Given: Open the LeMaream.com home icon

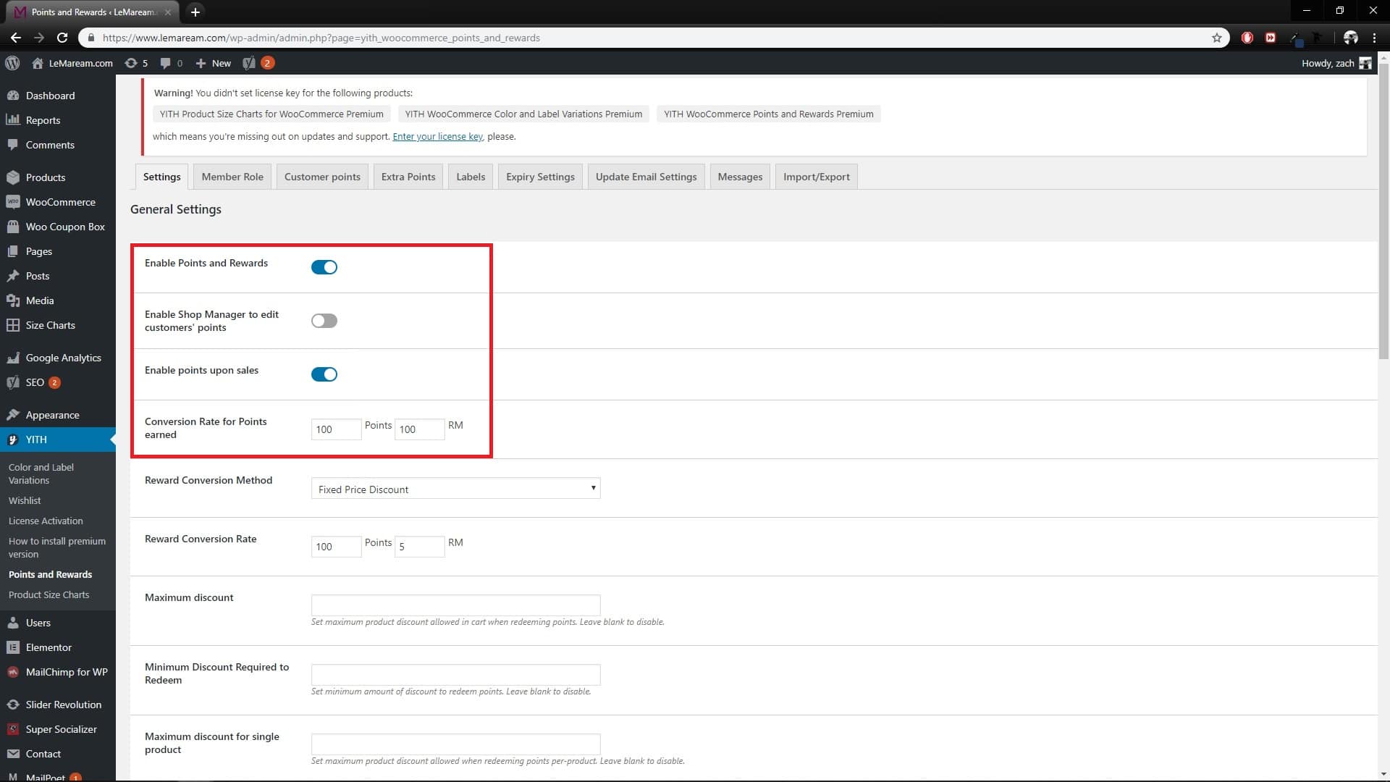Looking at the screenshot, I should [x=38, y=63].
